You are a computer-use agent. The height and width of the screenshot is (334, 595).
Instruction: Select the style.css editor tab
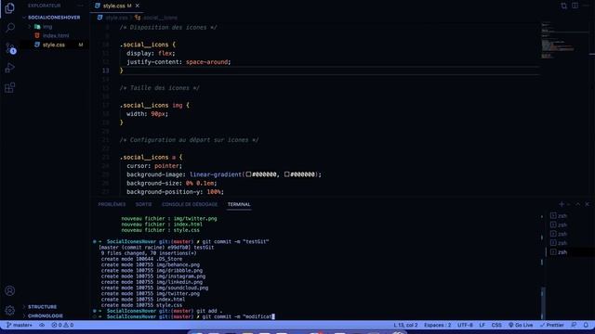[117, 6]
